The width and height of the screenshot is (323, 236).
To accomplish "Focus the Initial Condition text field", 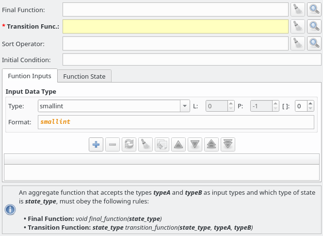I will pyautogui.click(x=192, y=60).
